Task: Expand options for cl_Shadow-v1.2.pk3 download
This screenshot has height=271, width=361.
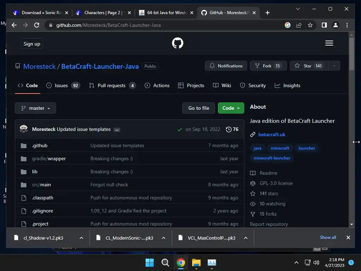Action: (81, 238)
